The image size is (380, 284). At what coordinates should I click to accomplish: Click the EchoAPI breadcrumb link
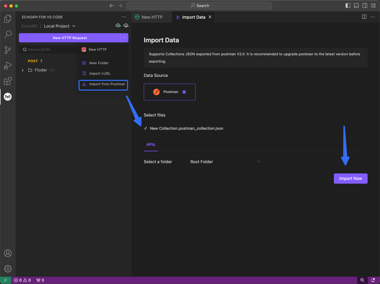(x=30, y=26)
